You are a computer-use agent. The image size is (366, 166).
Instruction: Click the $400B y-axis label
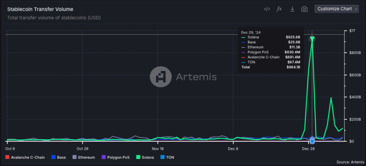pos(355,97)
